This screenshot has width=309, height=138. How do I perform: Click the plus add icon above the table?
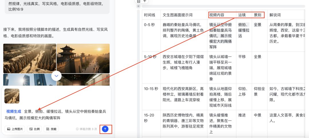(145, 1)
